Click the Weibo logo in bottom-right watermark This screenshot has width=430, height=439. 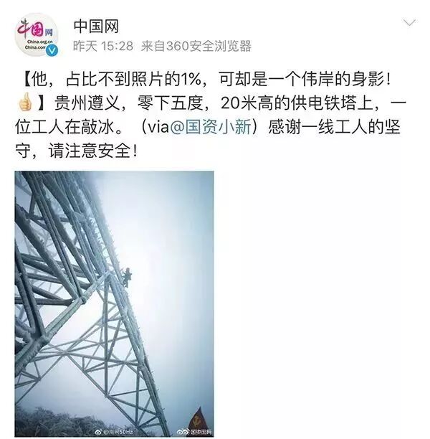(181, 432)
